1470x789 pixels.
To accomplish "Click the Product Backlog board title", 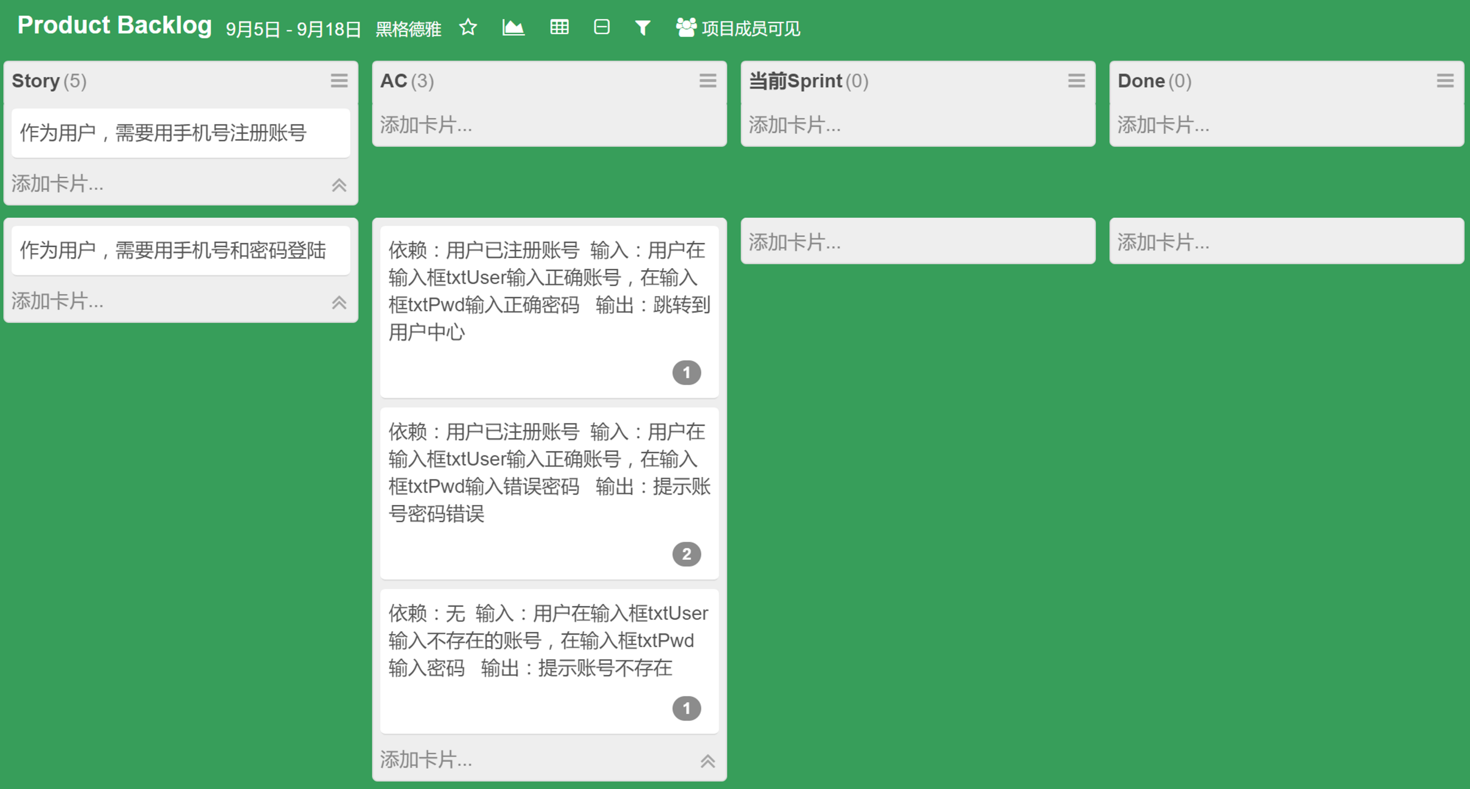I will point(114,25).
